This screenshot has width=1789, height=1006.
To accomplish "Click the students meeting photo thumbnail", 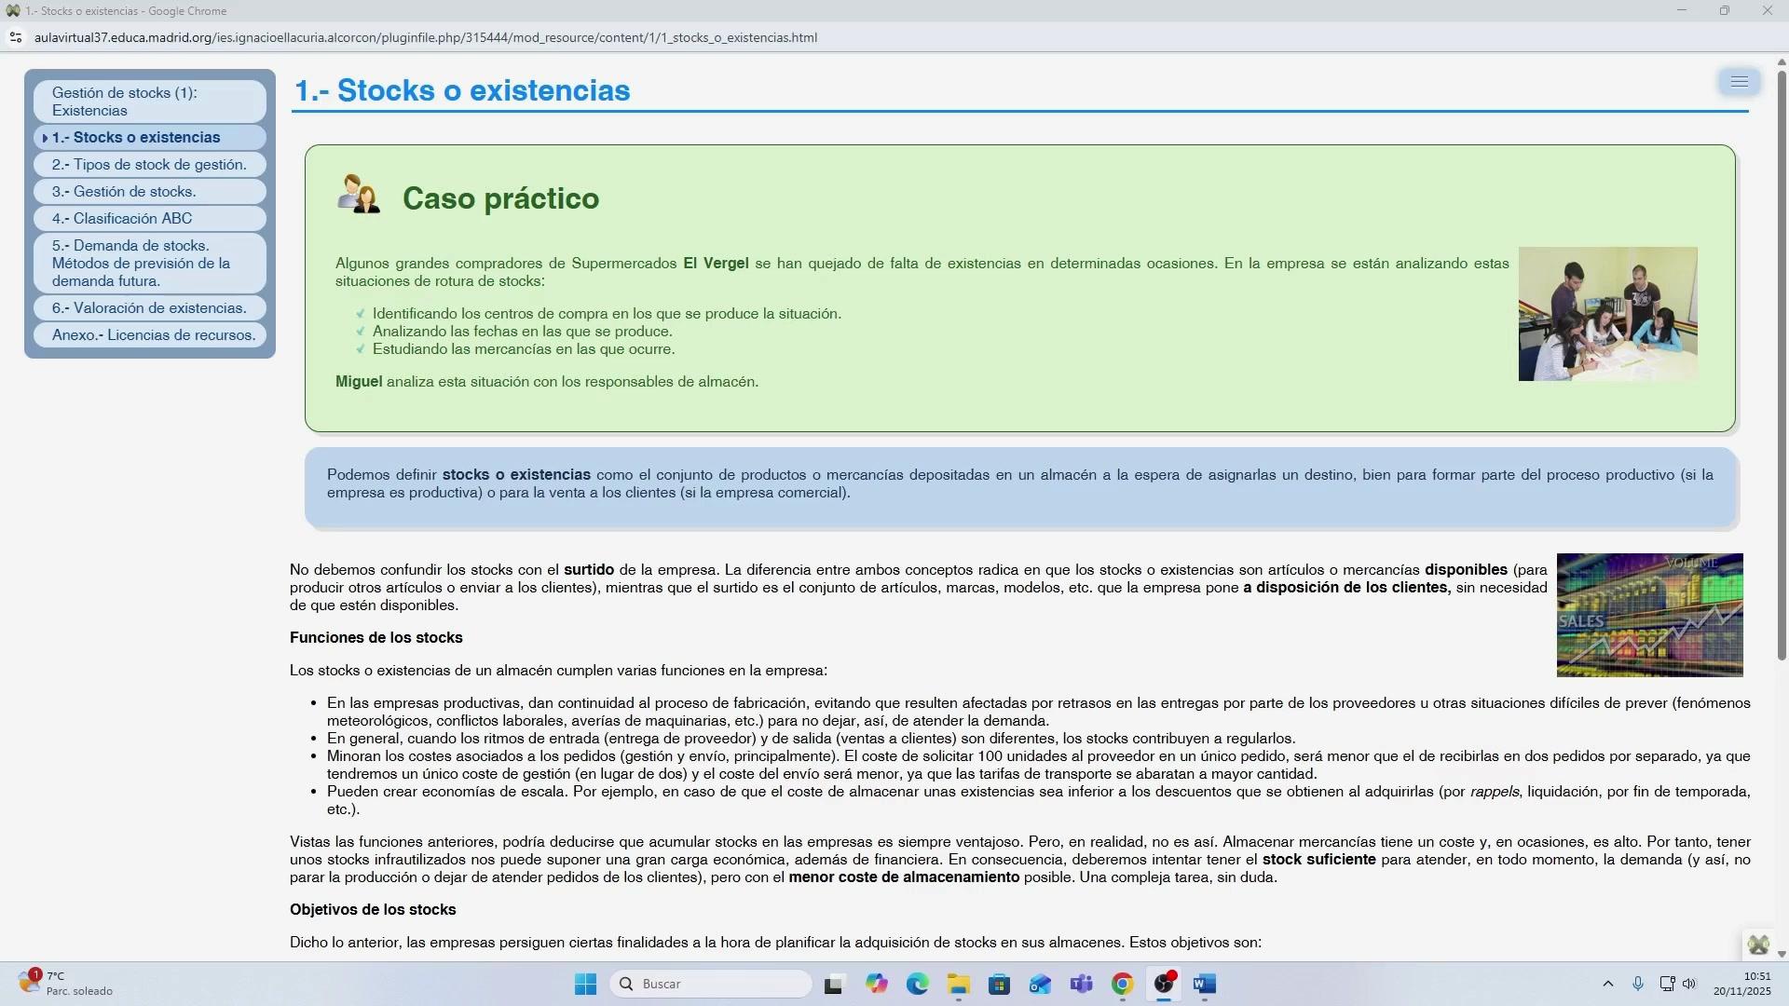I will click(x=1607, y=314).
